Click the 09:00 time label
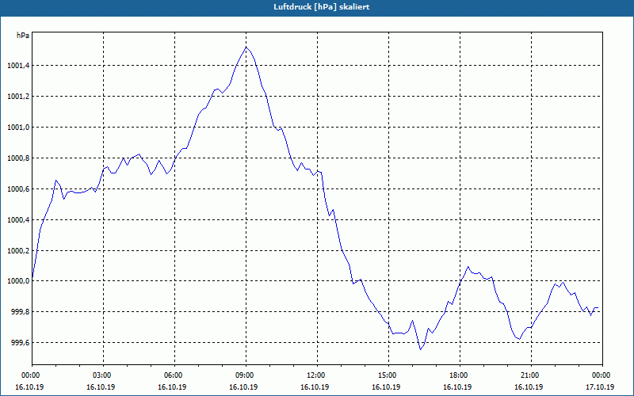634x396 pixels. (246, 375)
